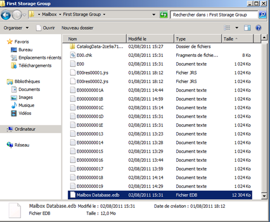The image size is (270, 222).
Task: Open Emplacements récents in navigation pane
Action: [x=40, y=57]
